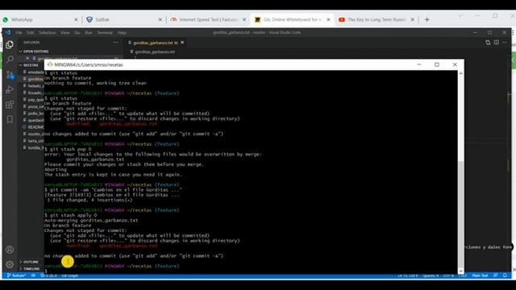Click the notifications bell in status bar
516x290 pixels.
(505, 275)
